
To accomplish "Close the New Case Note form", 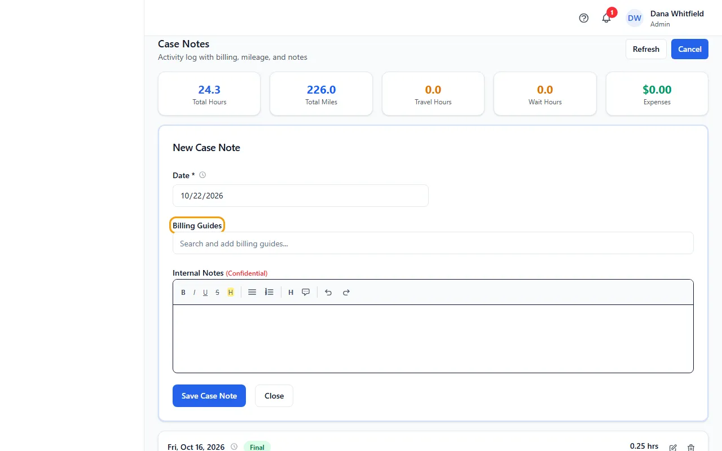I will (x=274, y=396).
